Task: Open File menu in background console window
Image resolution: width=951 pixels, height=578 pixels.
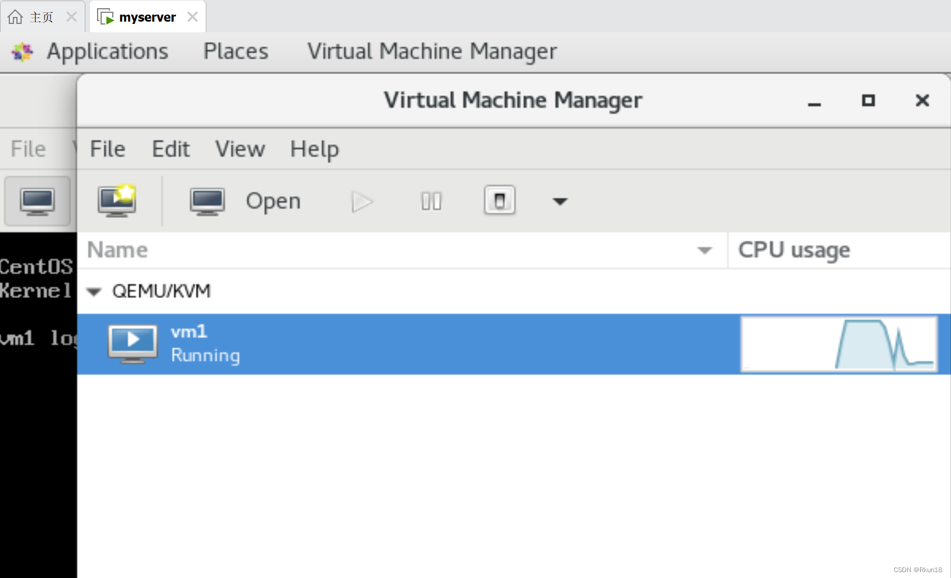Action: coord(28,149)
